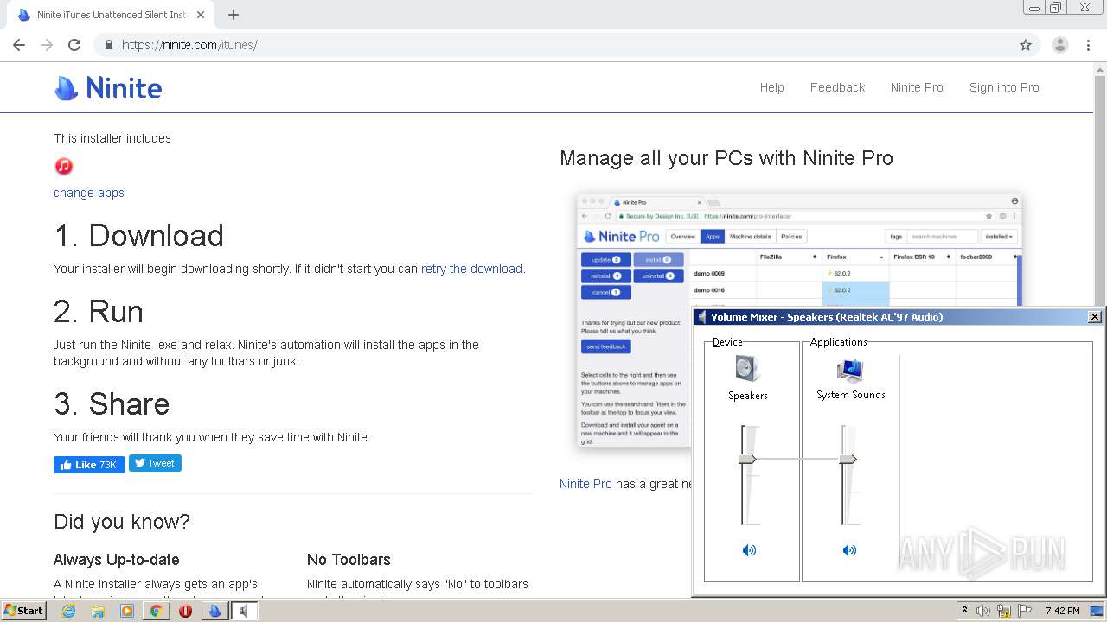Open Windows Explorer from the taskbar
This screenshot has height=622, width=1107.
tap(98, 611)
